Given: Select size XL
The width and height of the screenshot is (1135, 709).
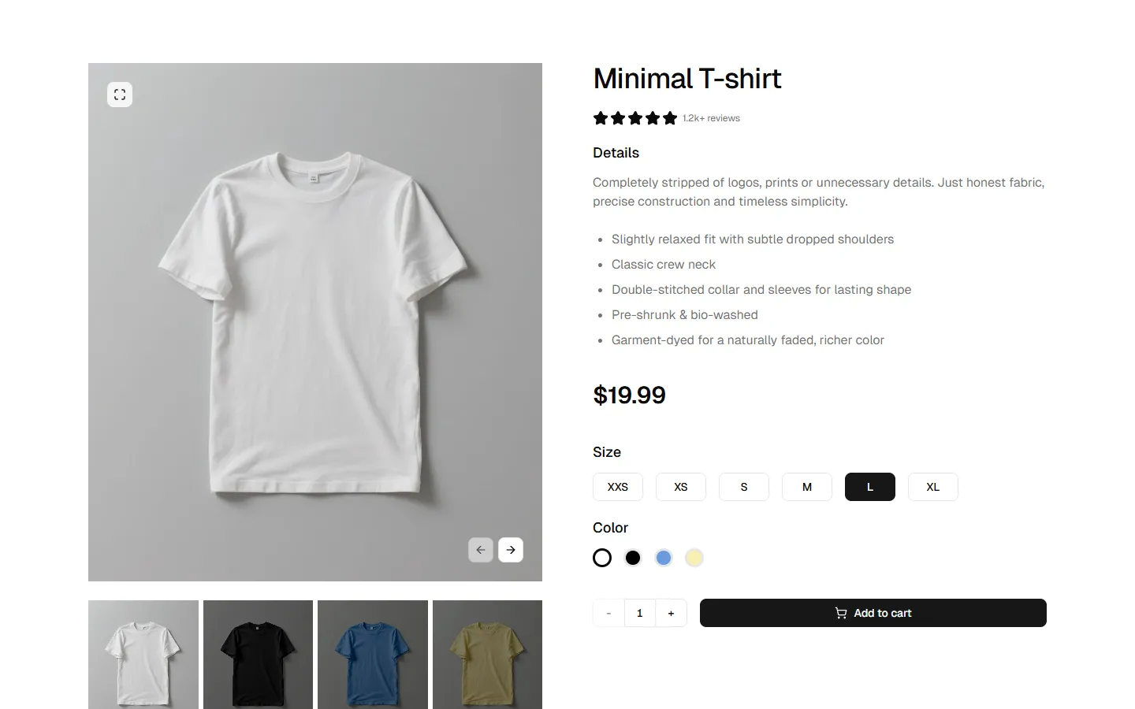Looking at the screenshot, I should click(932, 487).
